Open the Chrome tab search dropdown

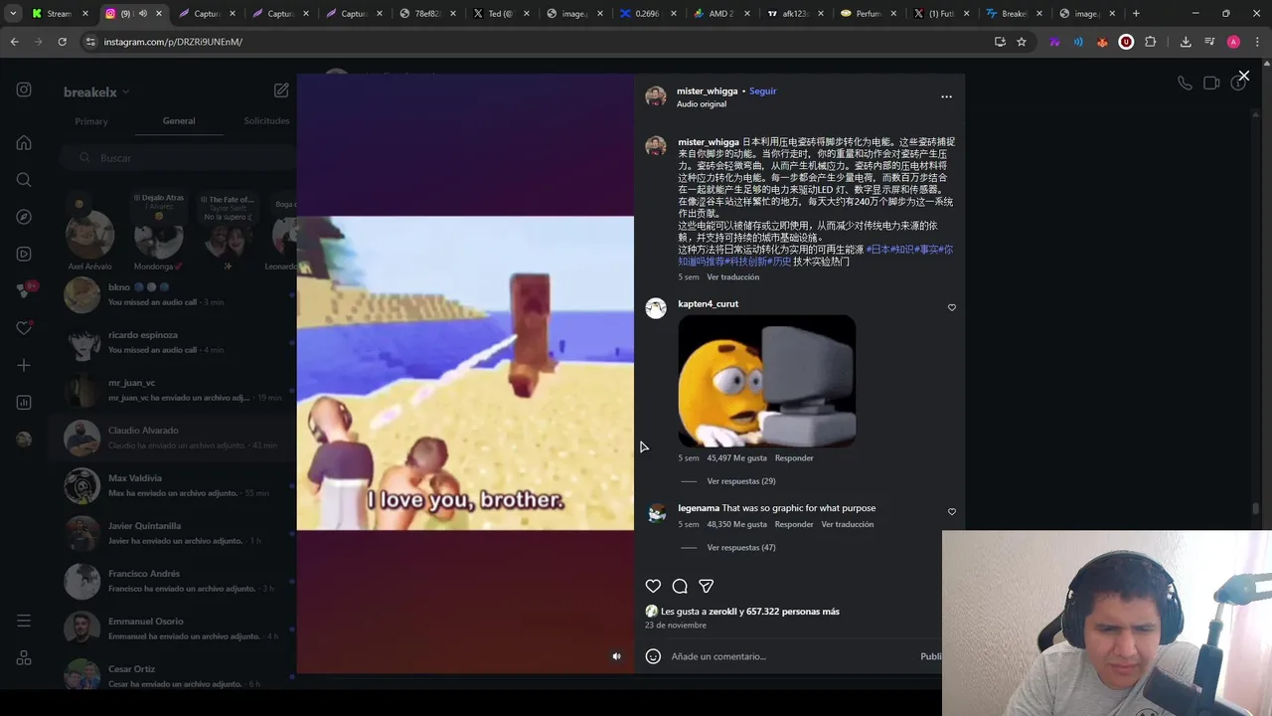click(13, 14)
